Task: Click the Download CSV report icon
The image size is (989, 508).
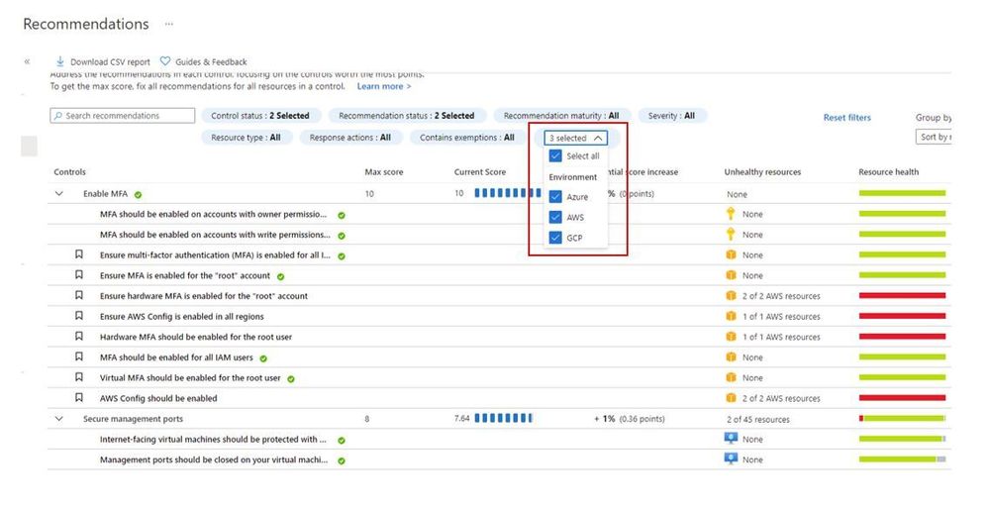Action: coord(60,61)
